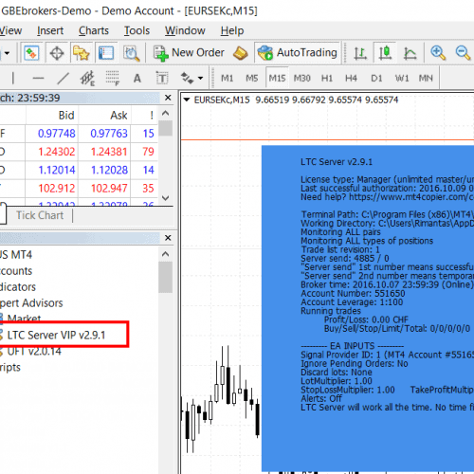Open the View menu
The width and height of the screenshot is (474, 474).
(10, 30)
